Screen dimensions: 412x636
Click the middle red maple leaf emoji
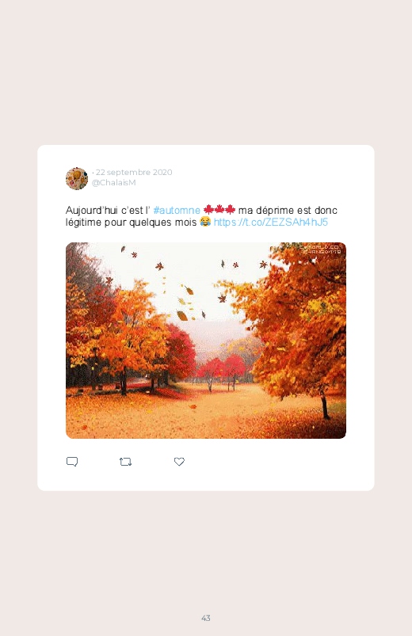click(219, 209)
